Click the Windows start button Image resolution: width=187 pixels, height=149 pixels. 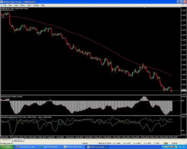(x=7, y=147)
